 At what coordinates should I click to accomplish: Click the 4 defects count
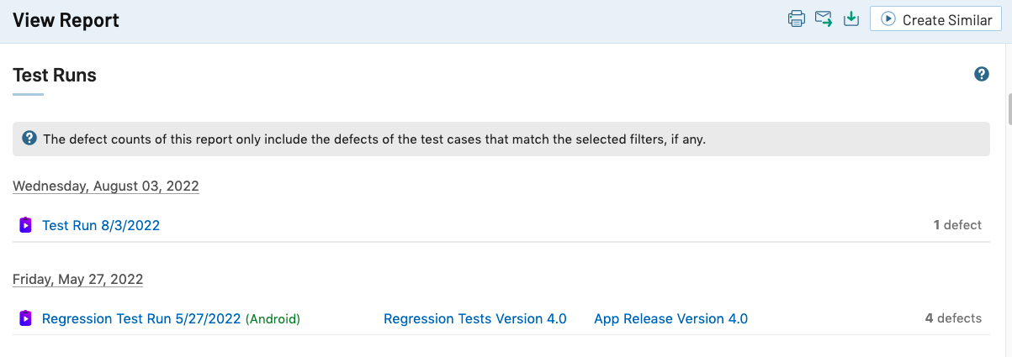pyautogui.click(x=953, y=318)
